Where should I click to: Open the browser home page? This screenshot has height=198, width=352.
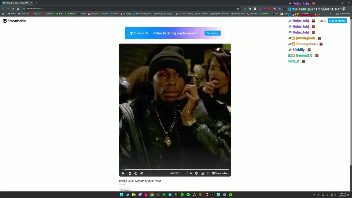(x=18, y=9)
